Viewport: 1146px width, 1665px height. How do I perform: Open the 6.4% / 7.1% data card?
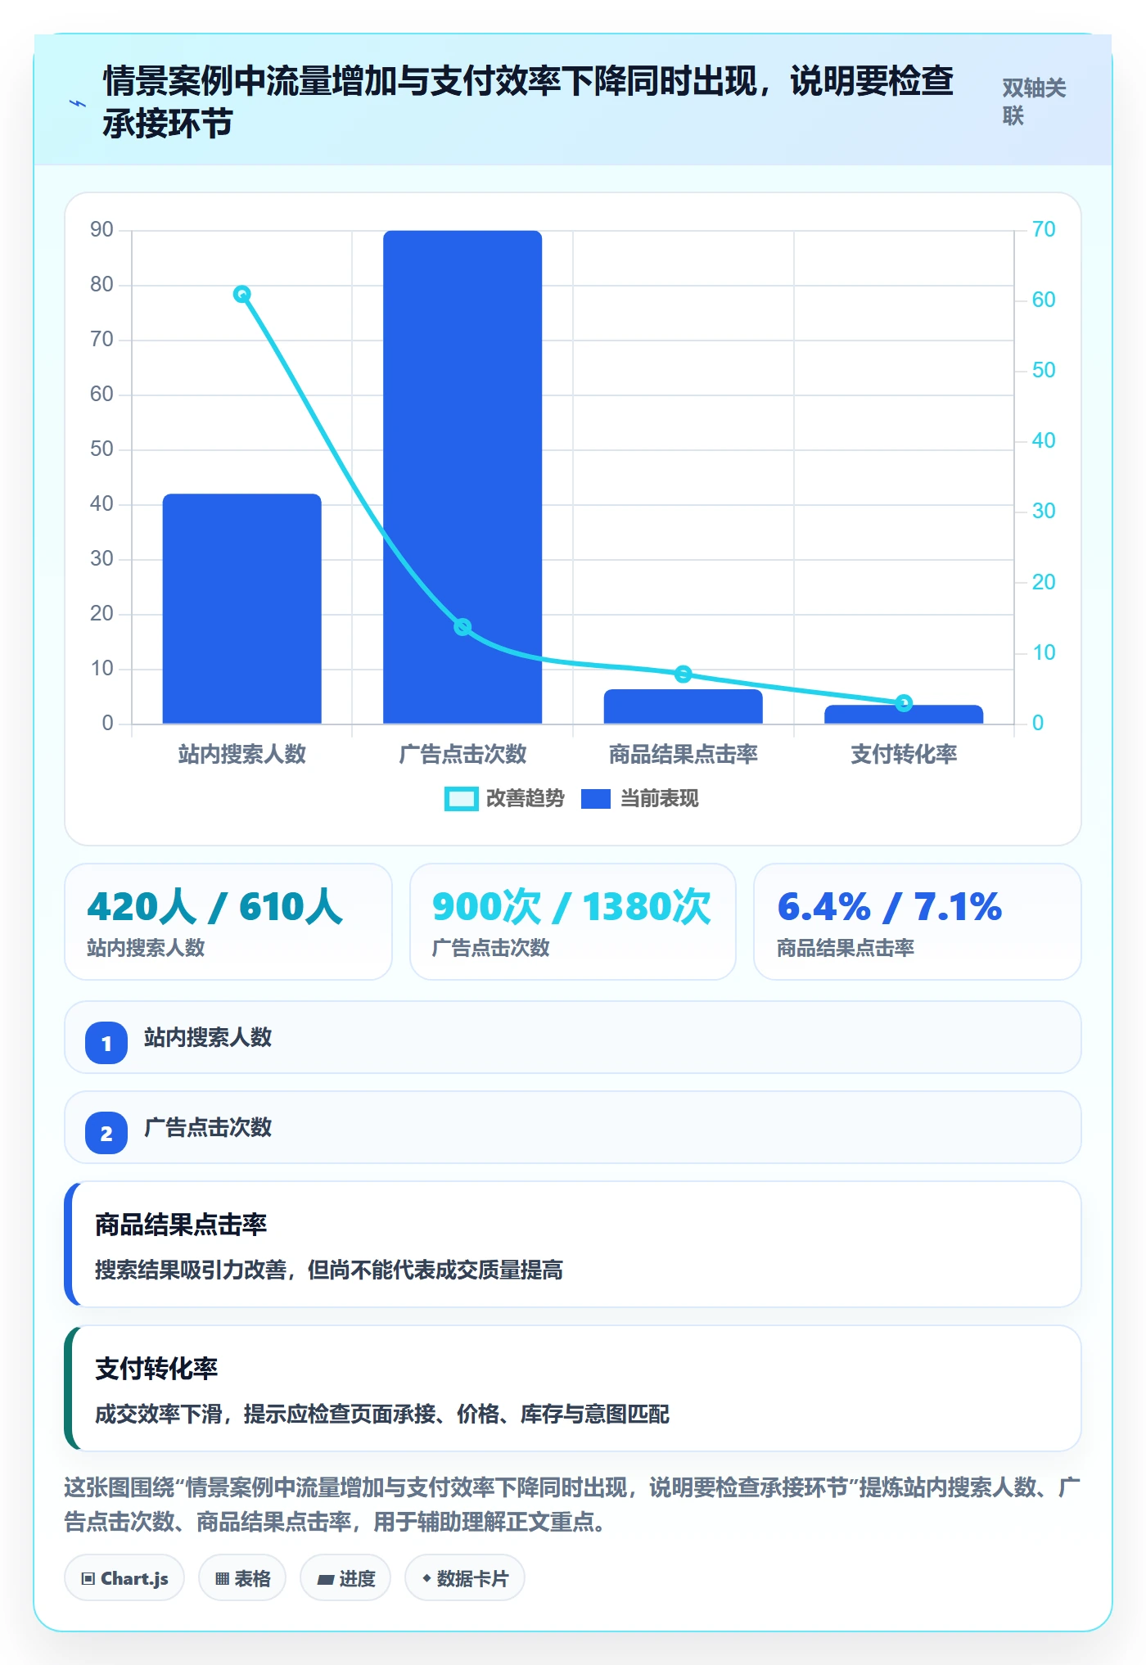918,922
